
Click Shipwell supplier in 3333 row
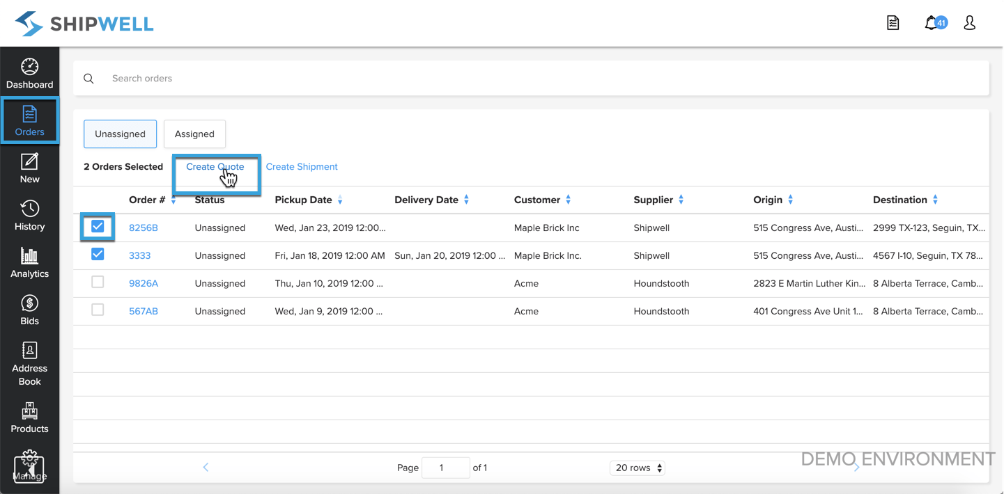coord(651,255)
